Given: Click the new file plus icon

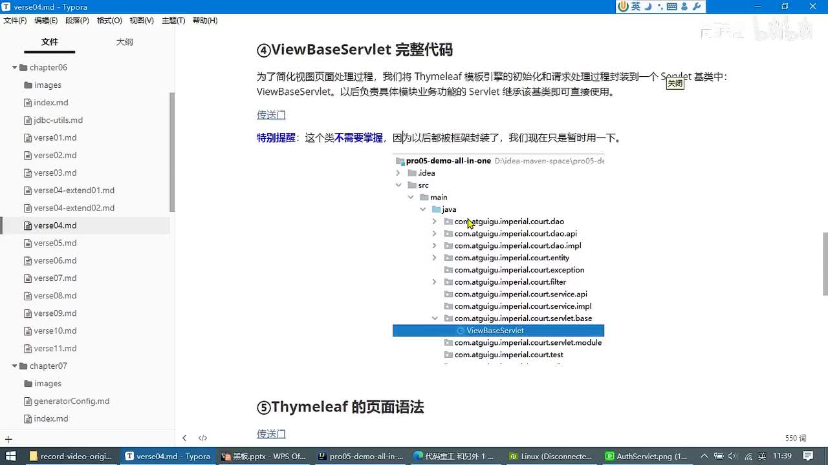Looking at the screenshot, I should point(8,439).
